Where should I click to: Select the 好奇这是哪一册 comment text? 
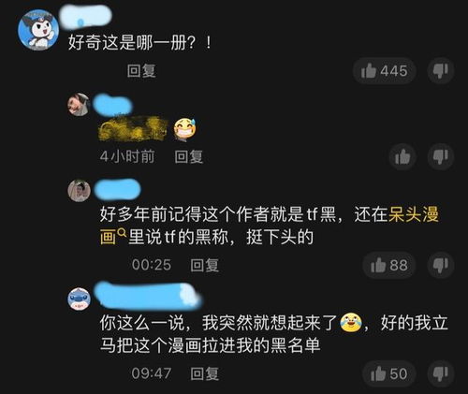click(140, 42)
